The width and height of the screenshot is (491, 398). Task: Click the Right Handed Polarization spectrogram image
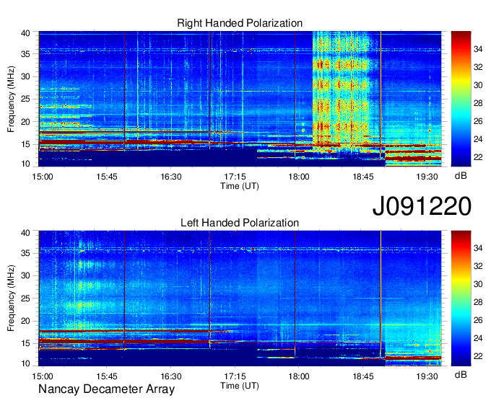pyautogui.click(x=240, y=99)
